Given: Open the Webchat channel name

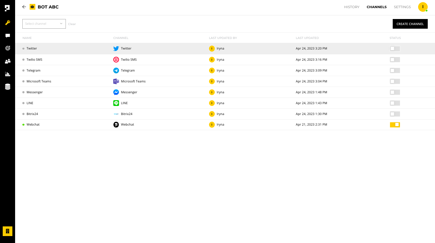Looking at the screenshot, I should 33,124.
